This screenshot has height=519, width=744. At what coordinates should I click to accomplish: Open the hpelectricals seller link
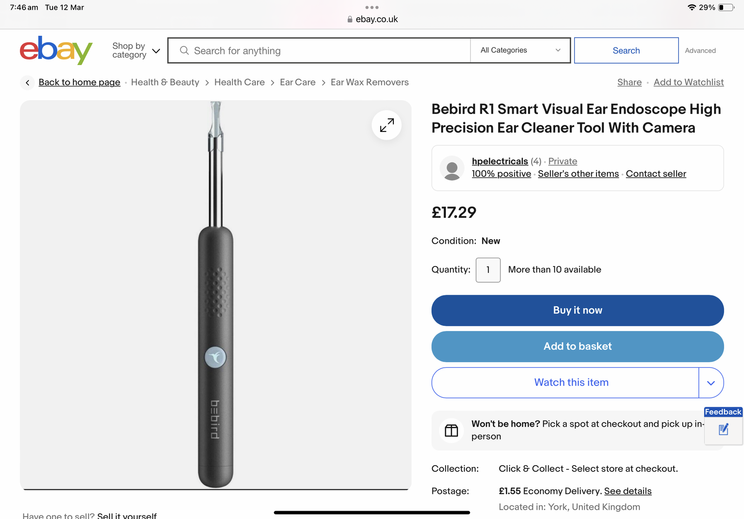pyautogui.click(x=500, y=161)
